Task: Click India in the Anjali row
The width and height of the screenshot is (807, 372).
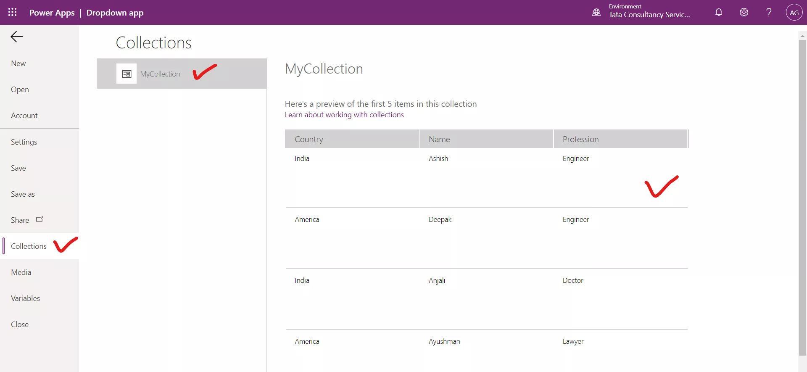Action: 302,280
